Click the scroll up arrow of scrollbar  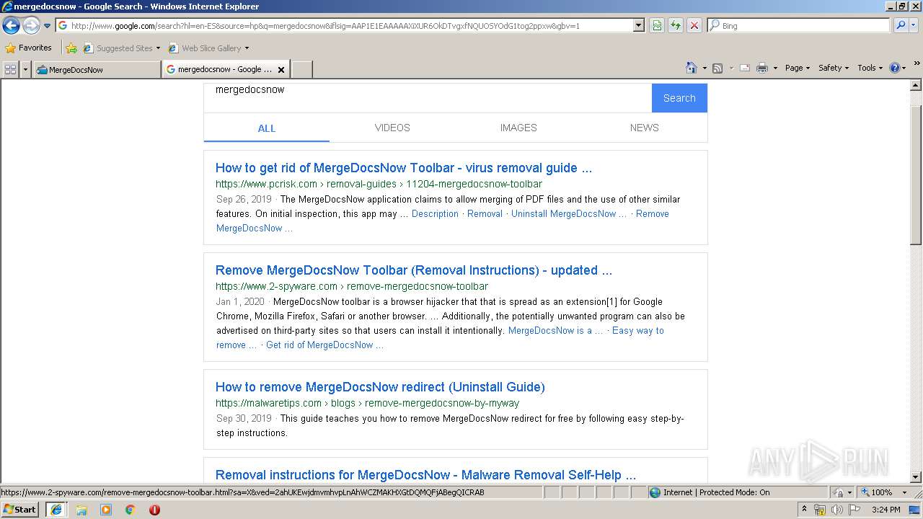click(x=916, y=85)
